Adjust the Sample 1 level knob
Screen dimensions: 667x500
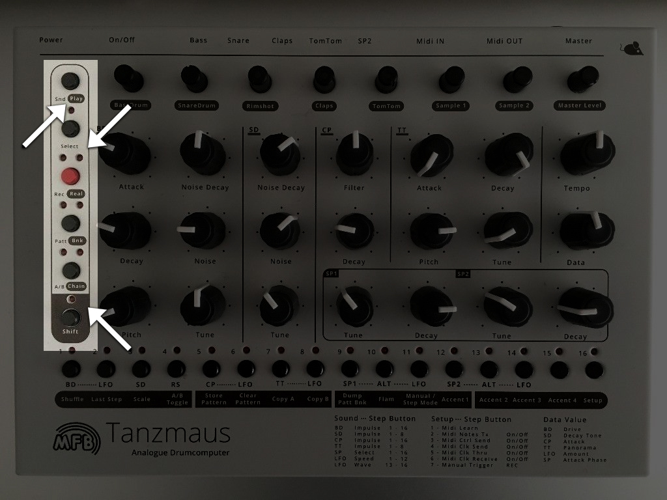coord(451,79)
